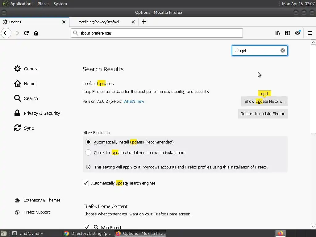The image size is (316, 237).
Task: Toggle the sidebars icon
Action: [288, 33]
